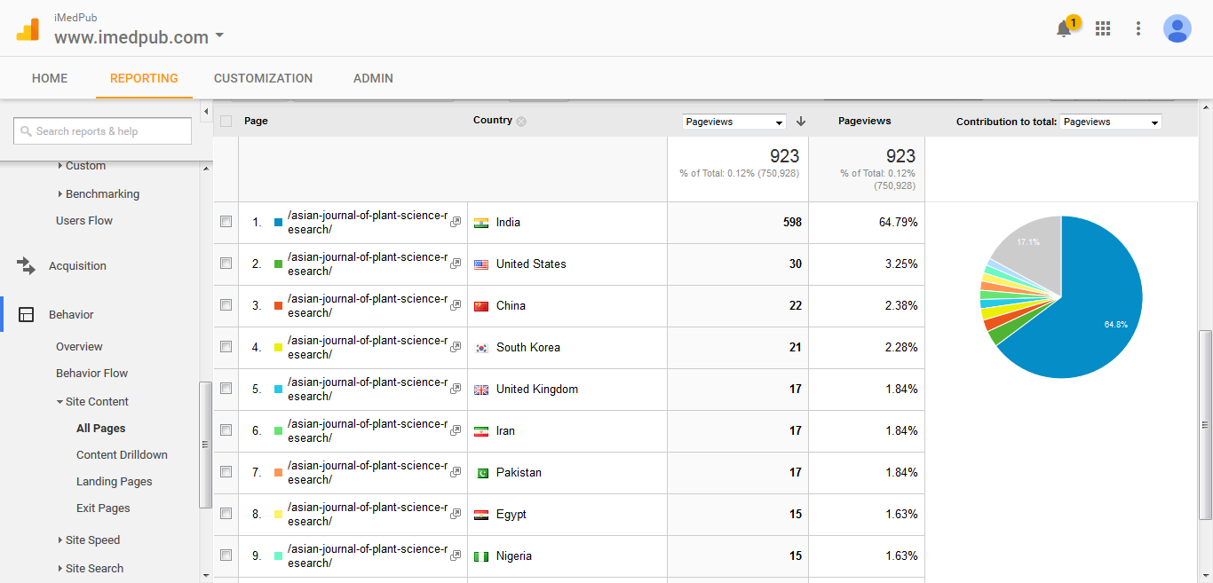This screenshot has height=583, width=1213.
Task: Open United Kingdom row external page icon
Action: click(x=456, y=390)
